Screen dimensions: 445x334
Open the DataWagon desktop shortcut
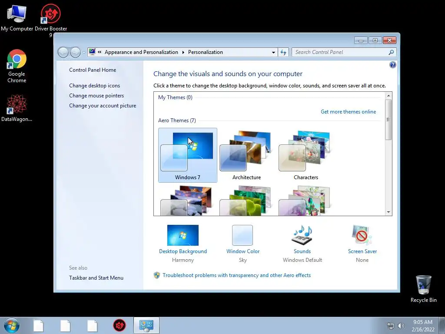point(17,108)
